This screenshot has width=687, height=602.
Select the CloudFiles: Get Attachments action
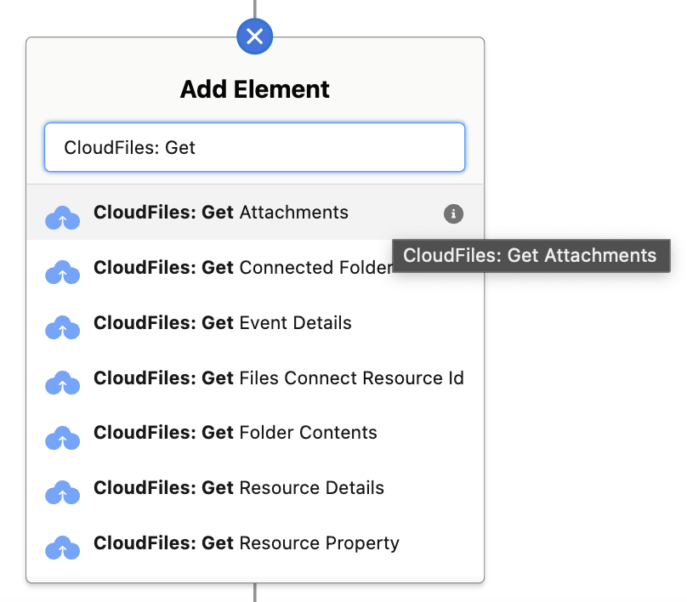(x=221, y=213)
